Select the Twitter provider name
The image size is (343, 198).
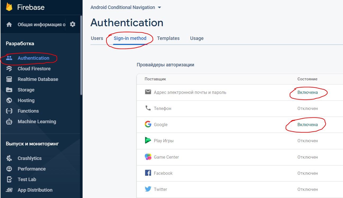160,189
